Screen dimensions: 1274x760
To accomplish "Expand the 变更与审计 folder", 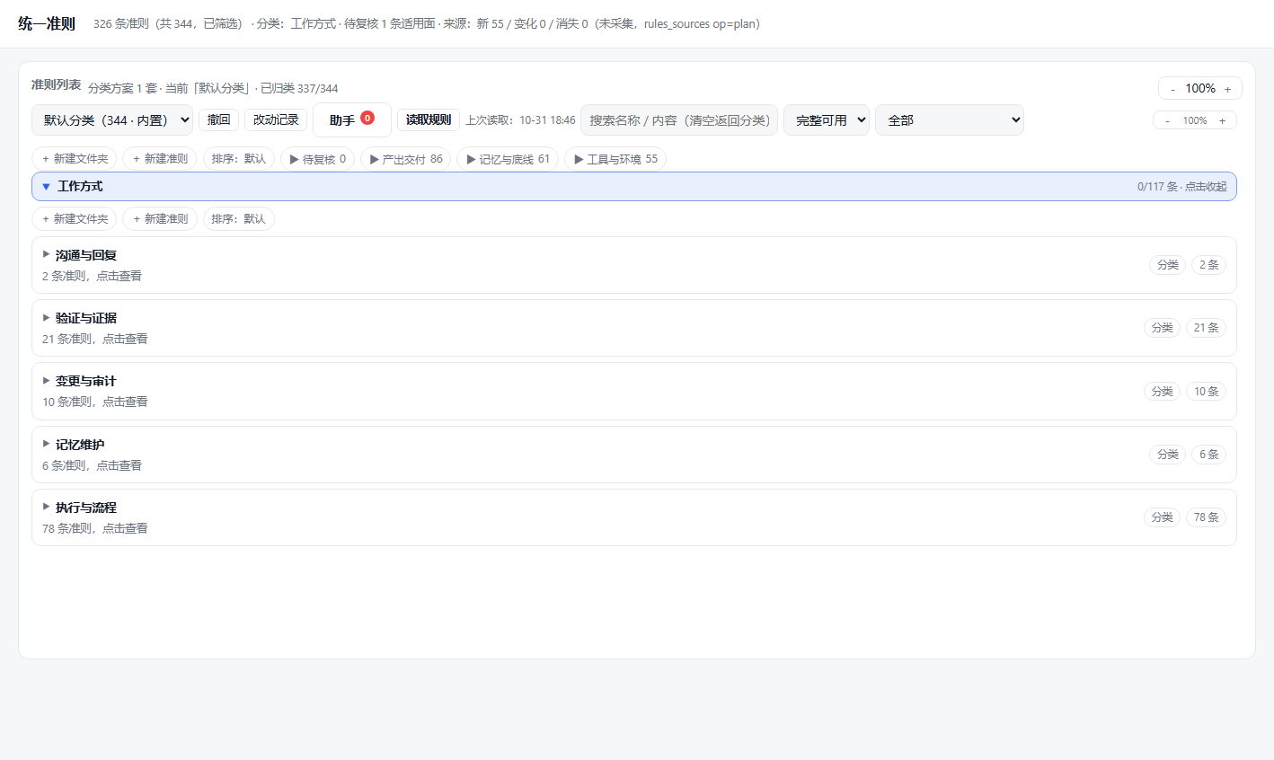I will [634, 391].
